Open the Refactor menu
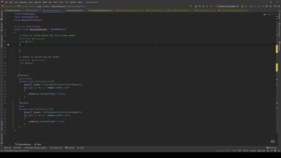281x158 pixels. (x=38, y=2)
